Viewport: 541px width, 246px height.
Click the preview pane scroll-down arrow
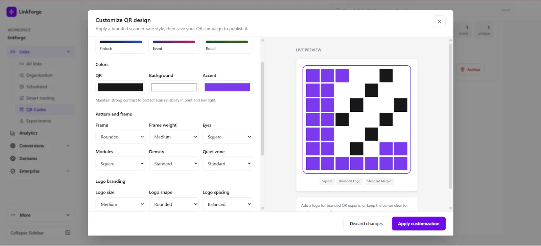click(x=450, y=208)
